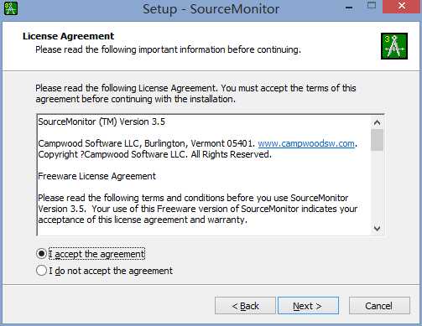Click the "I do not accept" label text
Viewport: 422px width, 326px height.
pos(111,271)
